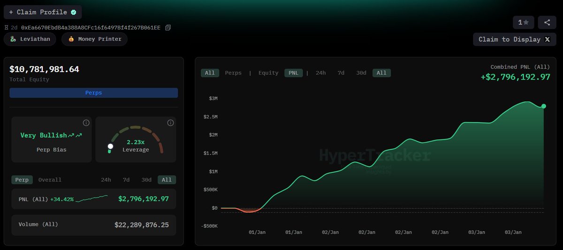
Task: Click the -$500K y-axis label
Action: (x=209, y=226)
